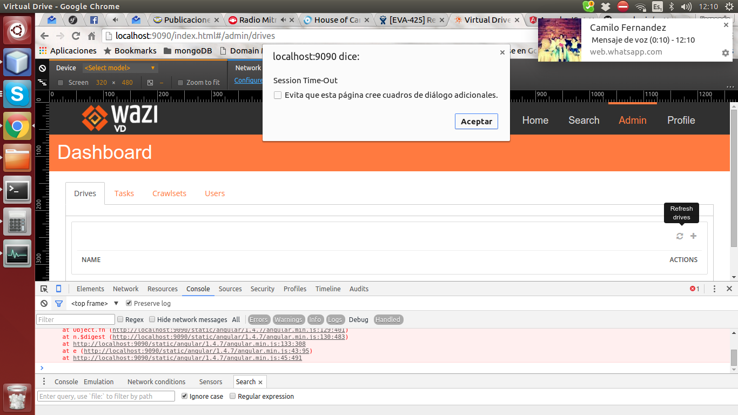The image size is (738, 415).
Task: Uncheck the Ignore case checkbox
Action: click(x=185, y=396)
